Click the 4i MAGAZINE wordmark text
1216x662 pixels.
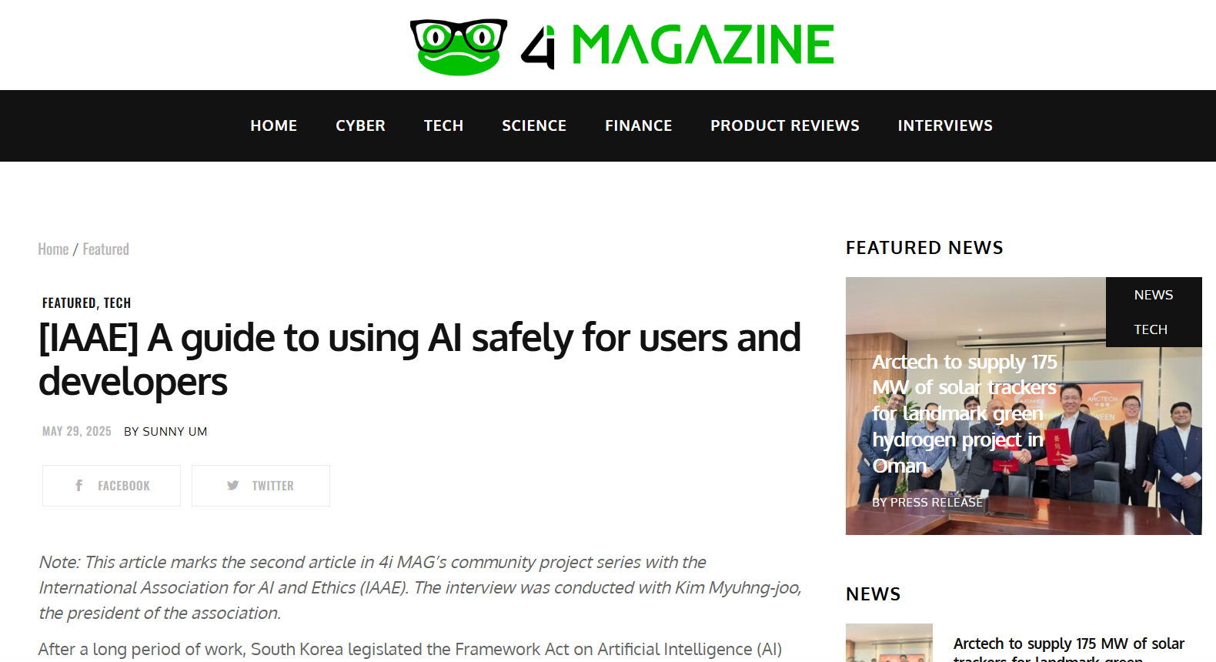678,45
